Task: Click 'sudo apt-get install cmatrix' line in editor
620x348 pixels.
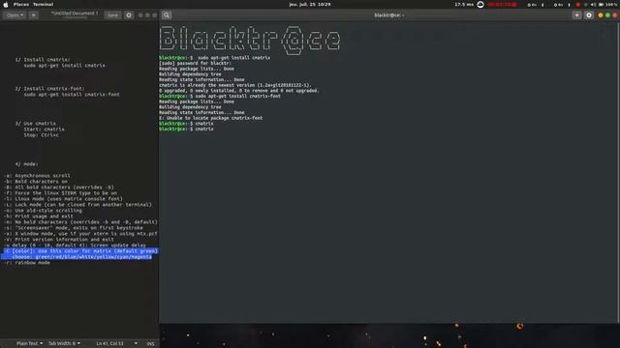Action: click(64, 66)
